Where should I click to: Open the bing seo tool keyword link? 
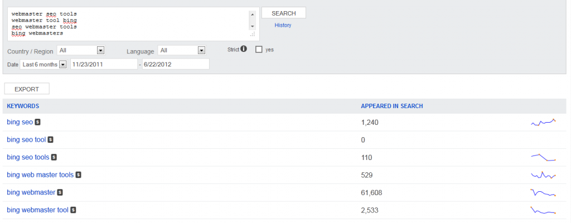click(26, 139)
